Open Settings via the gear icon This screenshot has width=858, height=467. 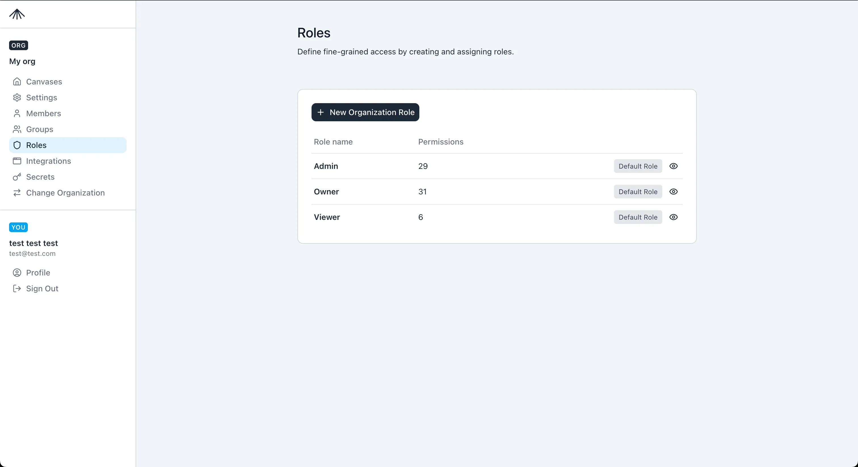point(17,97)
